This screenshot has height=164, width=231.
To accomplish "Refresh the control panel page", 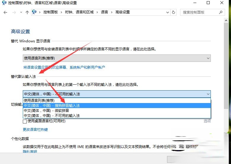I will coord(174,12).
